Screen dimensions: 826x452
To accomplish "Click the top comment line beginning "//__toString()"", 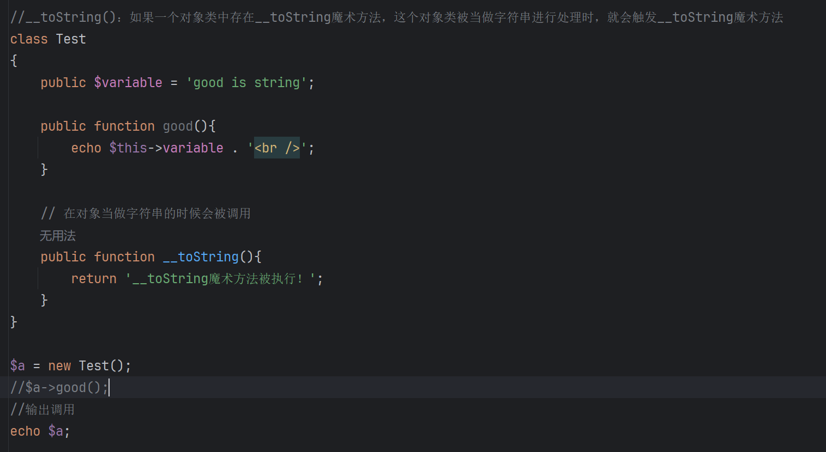I will click(397, 17).
